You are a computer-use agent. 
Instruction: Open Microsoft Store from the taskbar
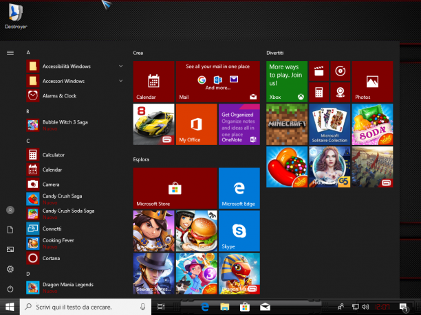tap(245, 307)
